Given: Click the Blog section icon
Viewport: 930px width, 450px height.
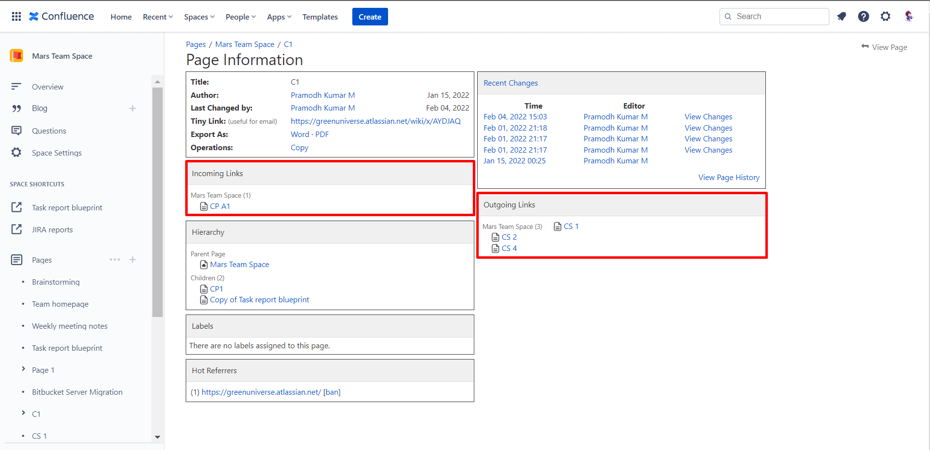Looking at the screenshot, I should tap(17, 108).
